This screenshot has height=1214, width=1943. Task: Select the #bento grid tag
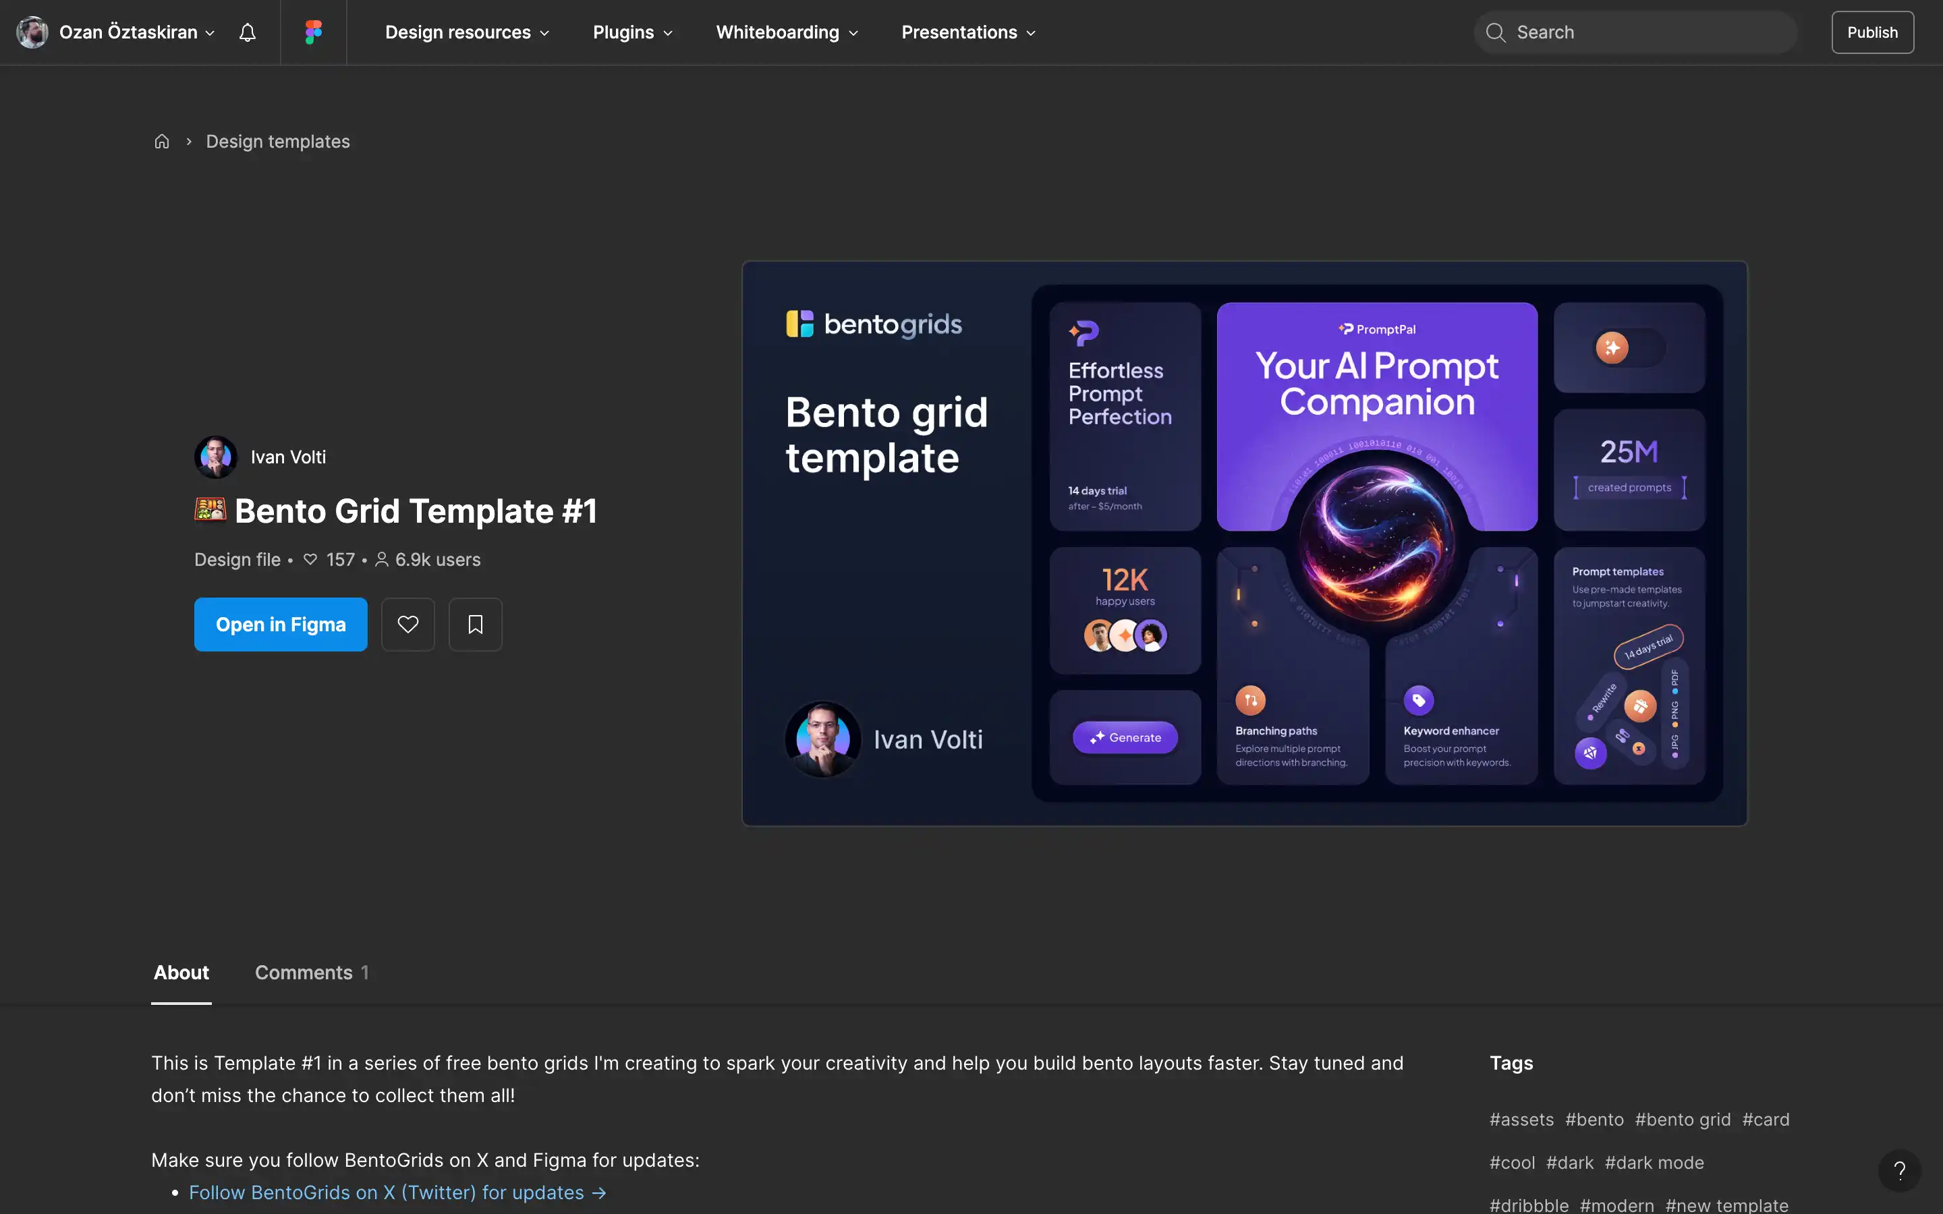coord(1683,1120)
